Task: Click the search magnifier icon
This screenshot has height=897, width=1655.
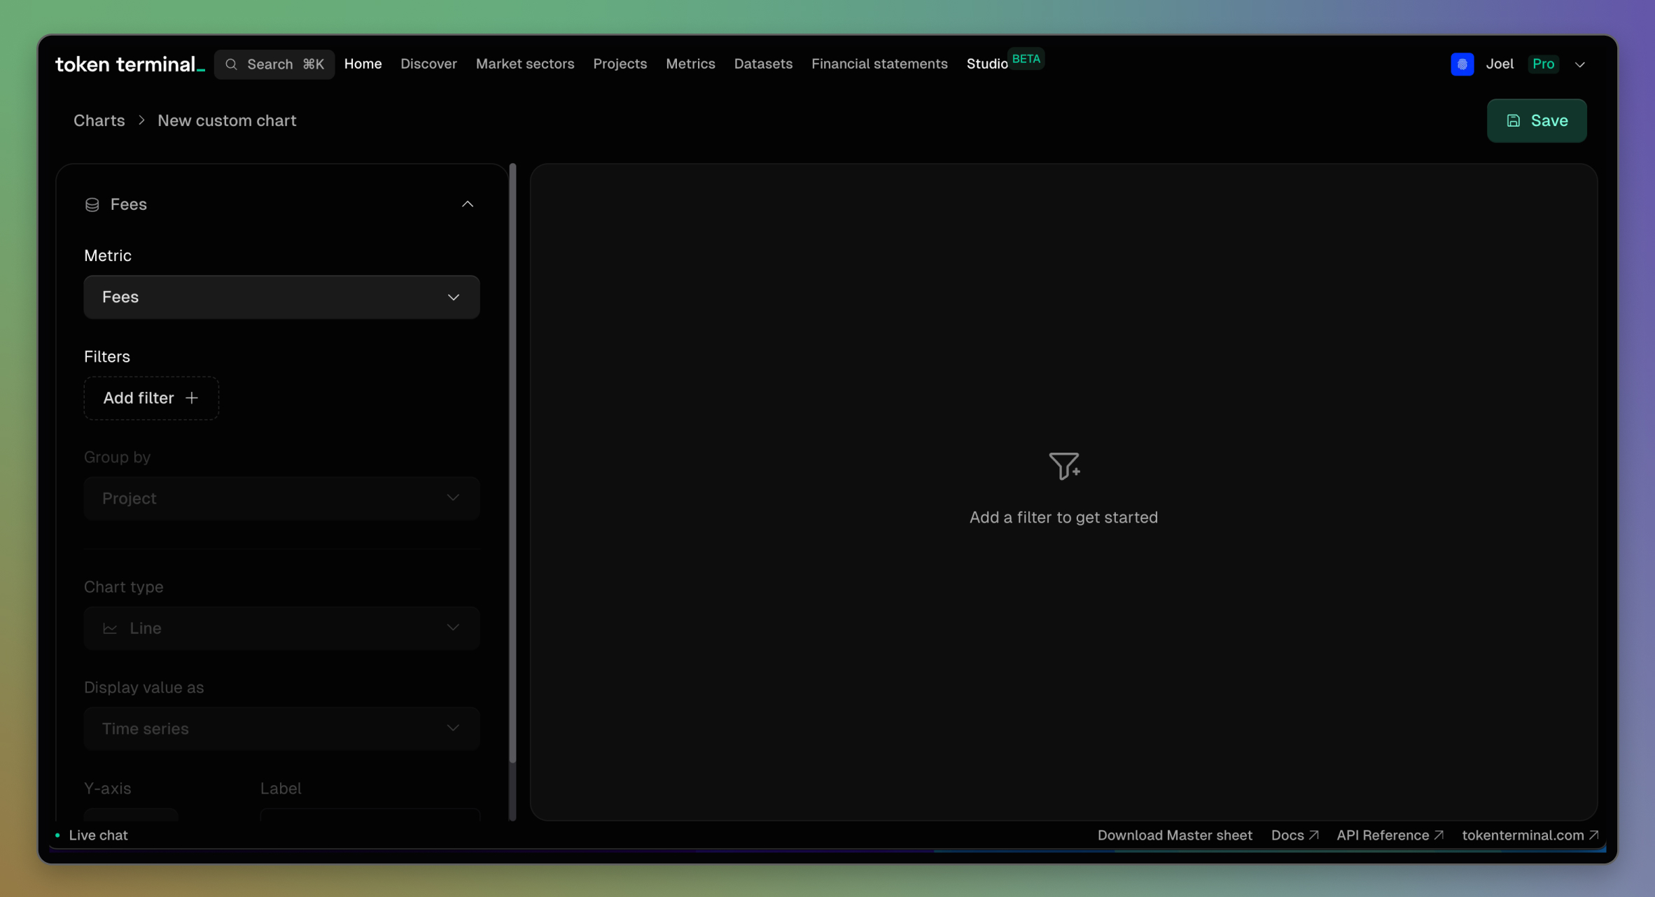Action: click(x=231, y=64)
